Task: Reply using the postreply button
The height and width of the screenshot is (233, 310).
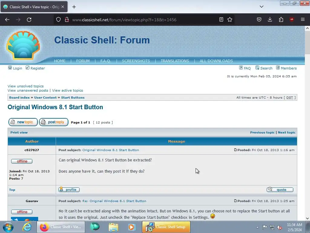Action: tap(54, 122)
